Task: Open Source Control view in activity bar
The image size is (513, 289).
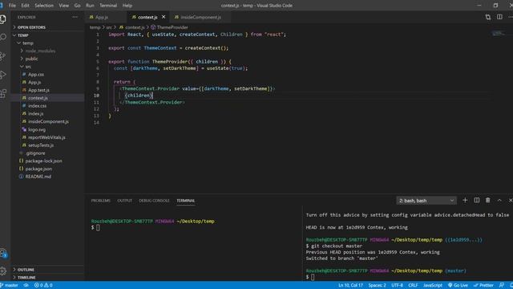Action: click(3, 56)
